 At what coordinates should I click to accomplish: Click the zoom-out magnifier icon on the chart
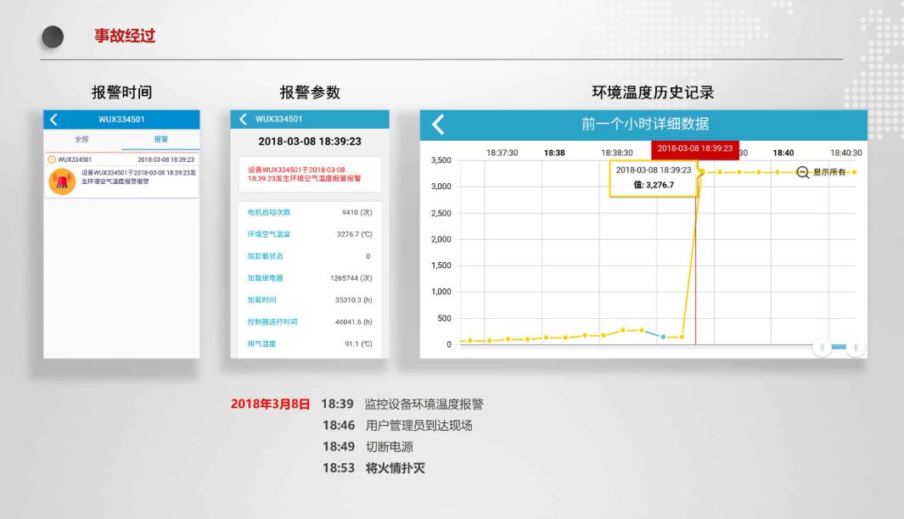pyautogui.click(x=803, y=172)
